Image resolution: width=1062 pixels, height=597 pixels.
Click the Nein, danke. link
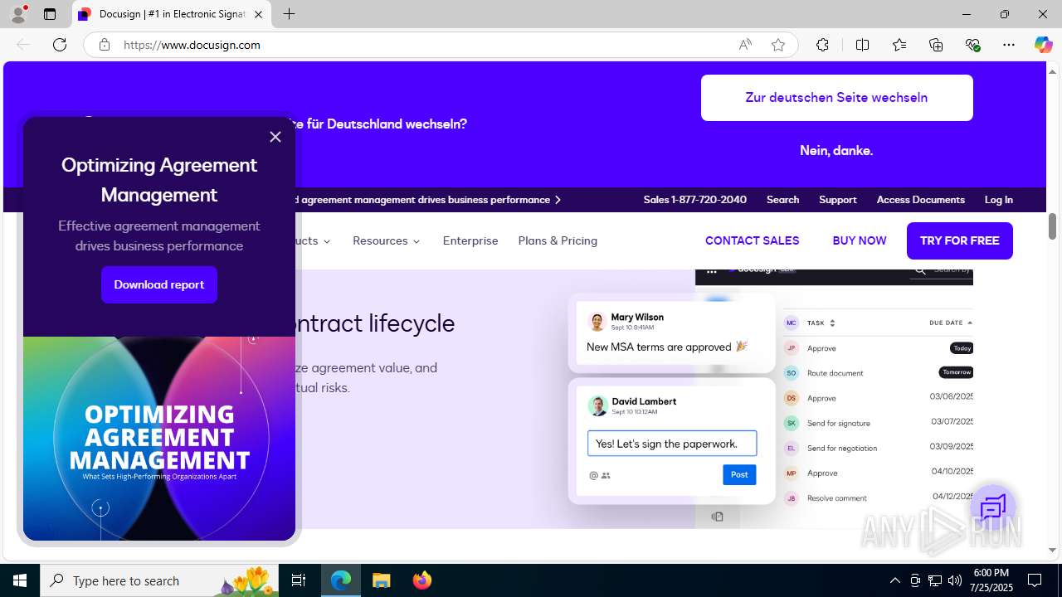[836, 150]
